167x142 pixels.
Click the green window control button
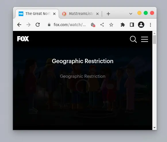pos(146,13)
